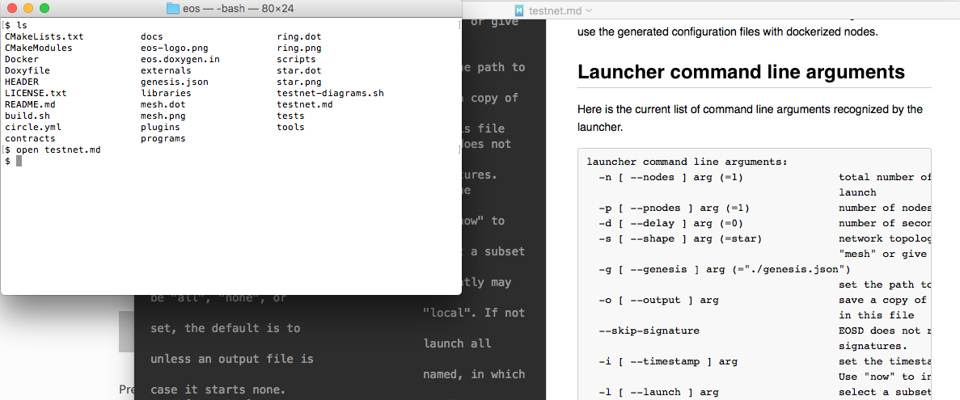960x400 pixels.
Task: Click libraries in the ls listing
Action: point(166,93)
